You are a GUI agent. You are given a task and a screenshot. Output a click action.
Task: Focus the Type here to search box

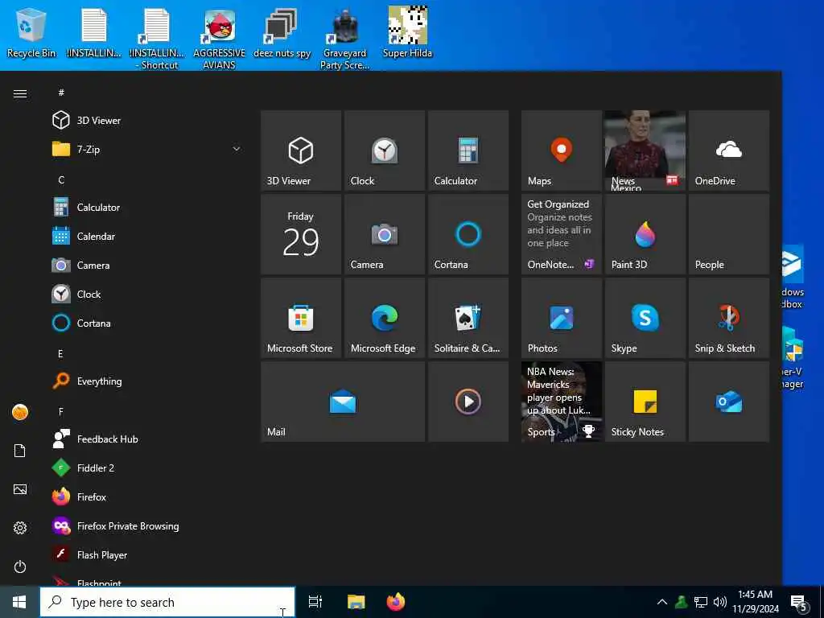pyautogui.click(x=167, y=602)
